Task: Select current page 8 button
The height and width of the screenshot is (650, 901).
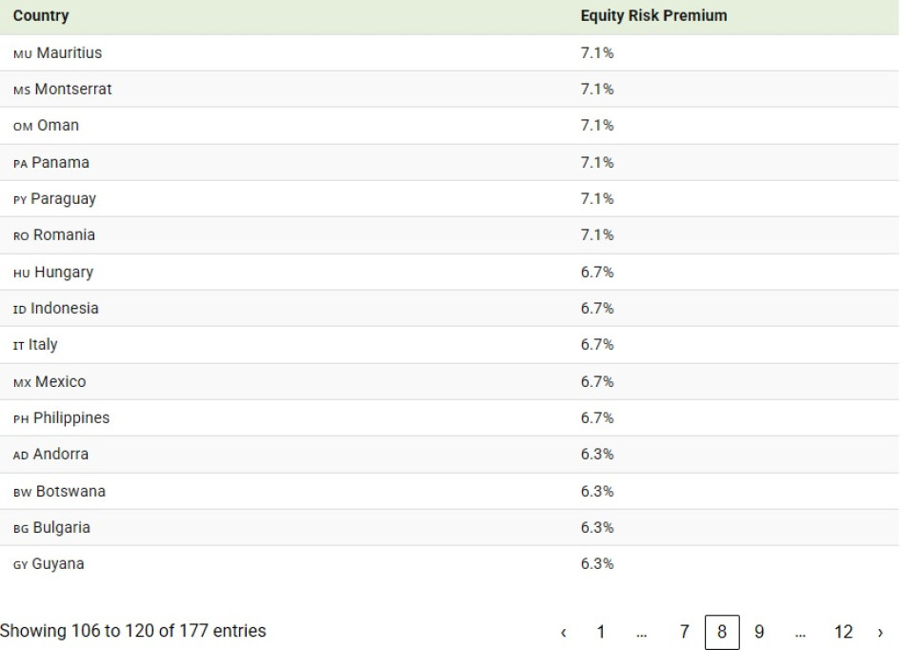Action: [722, 632]
